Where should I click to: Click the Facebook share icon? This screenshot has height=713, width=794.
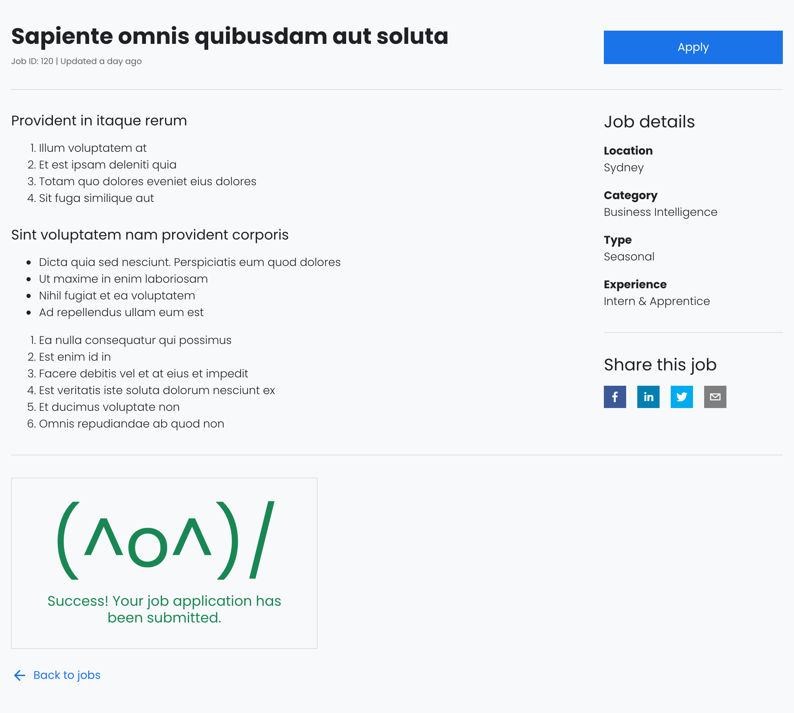614,397
